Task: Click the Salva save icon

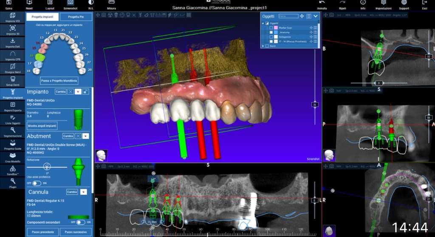Action: coord(8,3)
